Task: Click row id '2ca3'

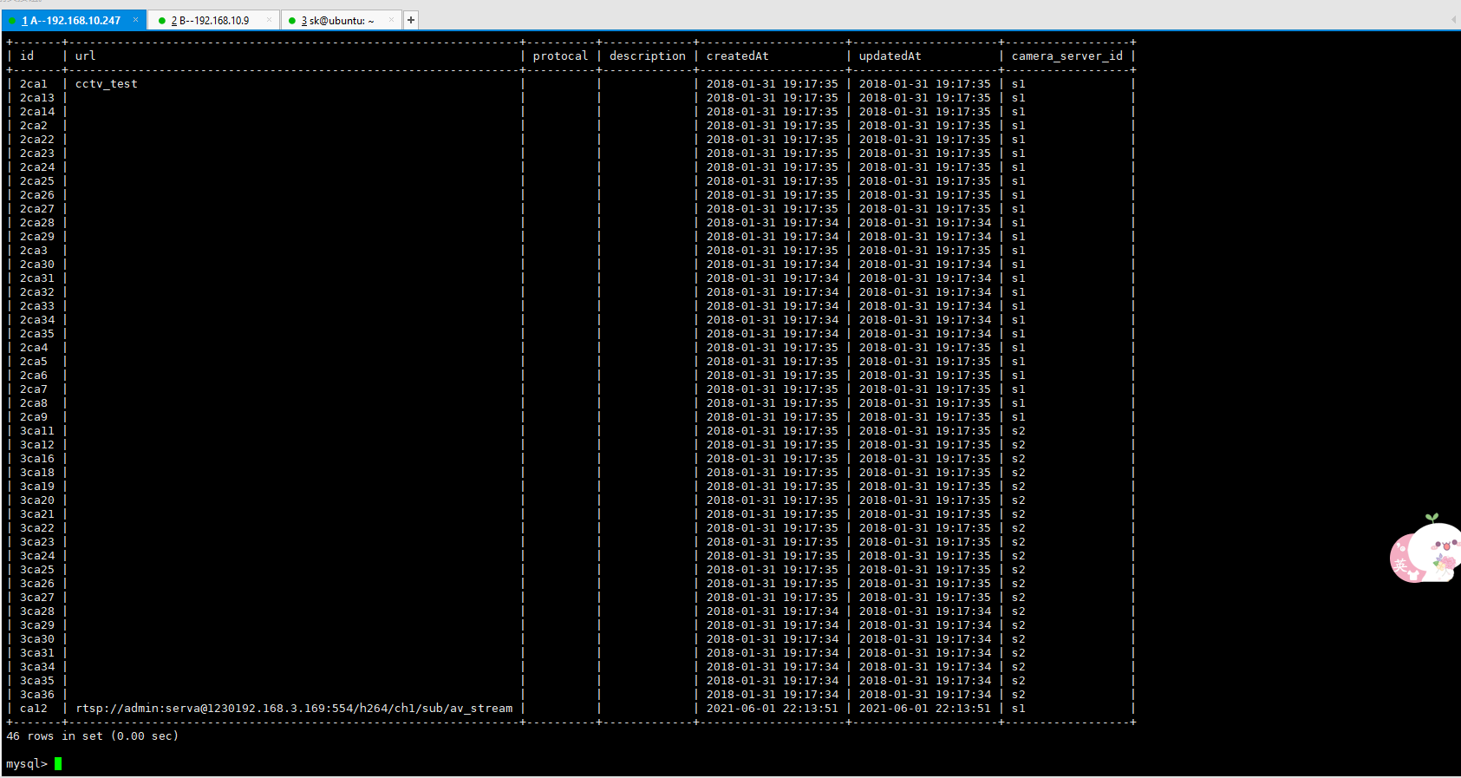Action: coord(34,251)
